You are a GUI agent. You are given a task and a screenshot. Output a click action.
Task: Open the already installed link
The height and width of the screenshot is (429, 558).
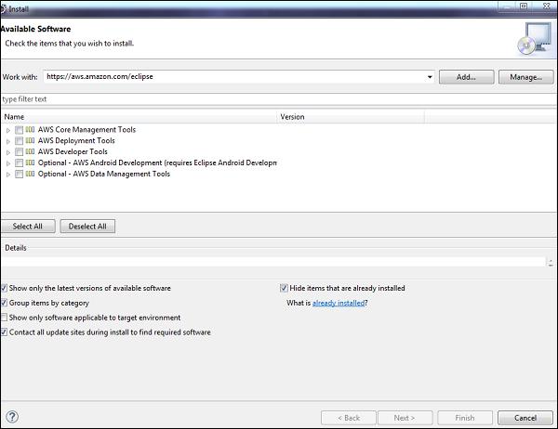[x=339, y=303]
